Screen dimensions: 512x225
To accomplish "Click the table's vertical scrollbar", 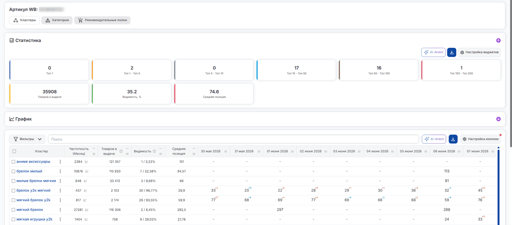I will (x=499, y=186).
